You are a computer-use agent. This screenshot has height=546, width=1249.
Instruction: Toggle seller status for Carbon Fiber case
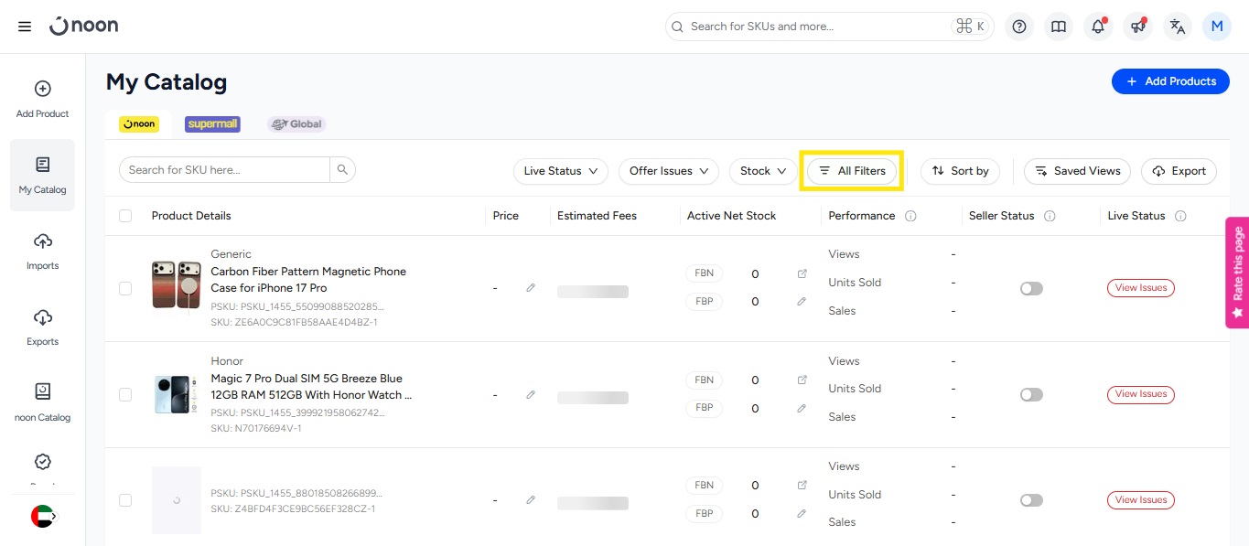pos(1031,288)
